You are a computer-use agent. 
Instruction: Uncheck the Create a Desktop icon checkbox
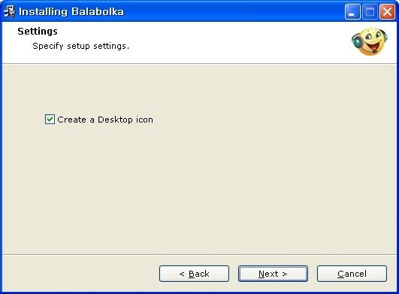[x=50, y=119]
